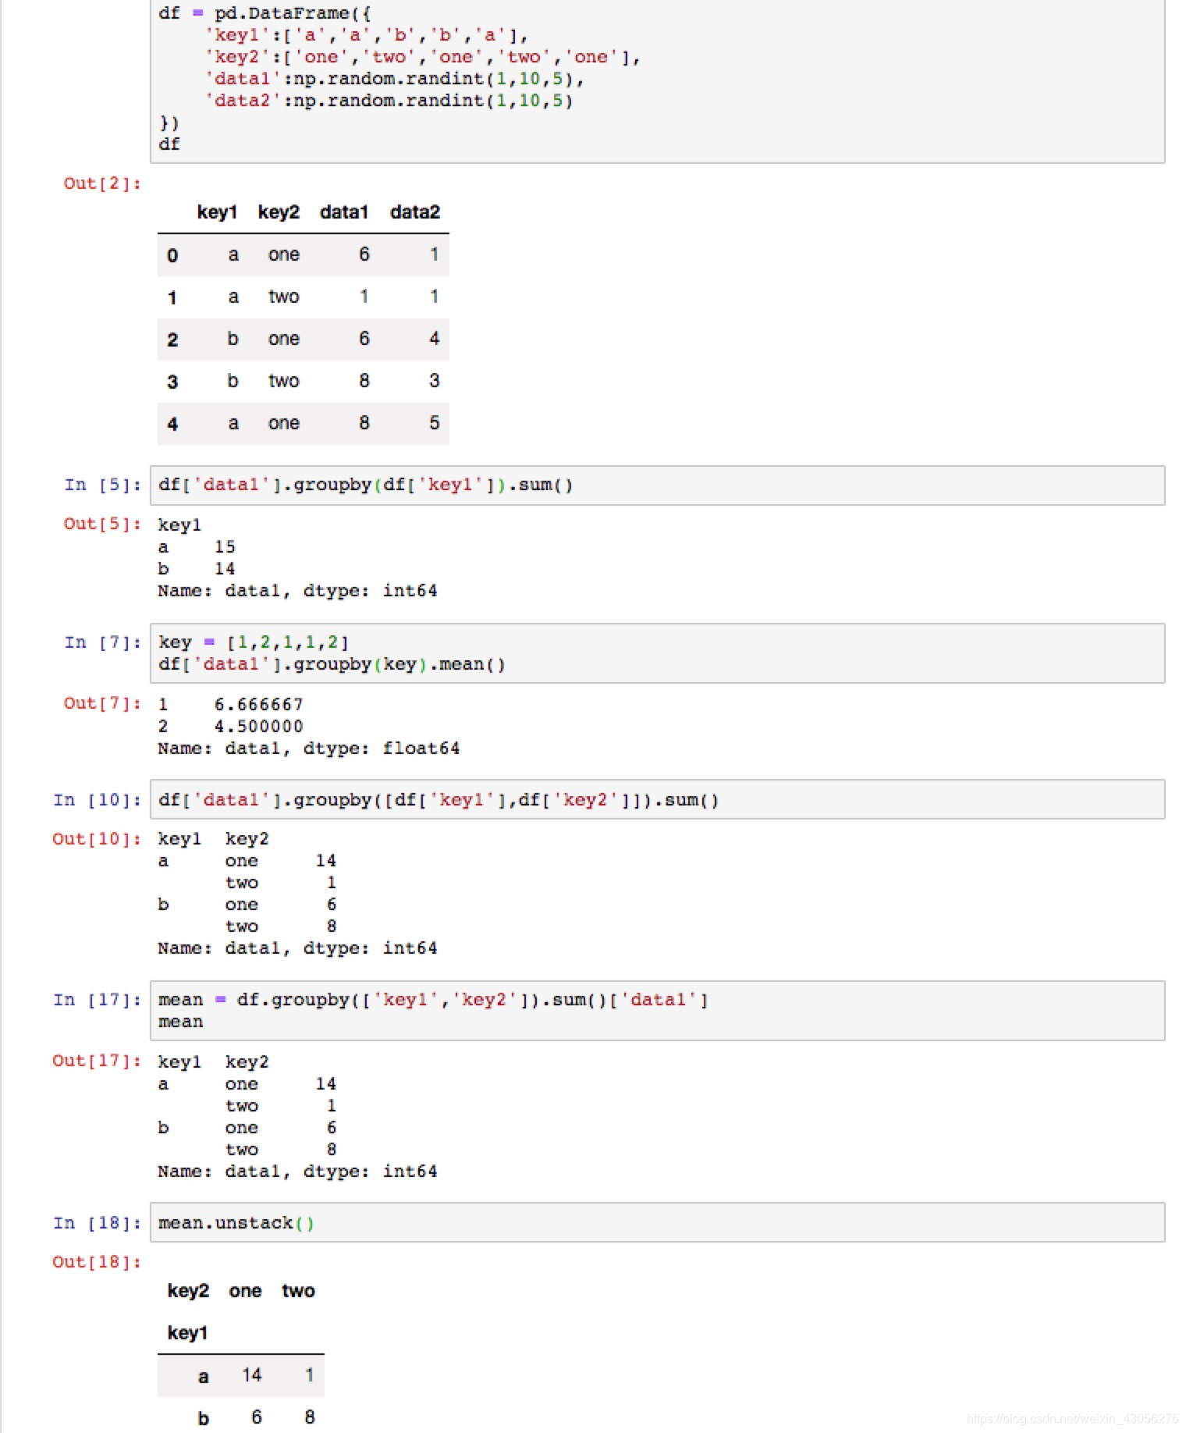Click the data2 value 4 in row 2
This screenshot has height=1433, width=1186.
(434, 339)
